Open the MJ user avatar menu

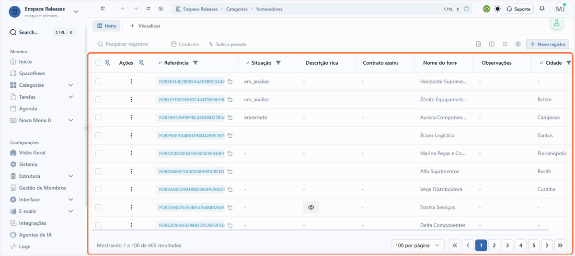(560, 9)
